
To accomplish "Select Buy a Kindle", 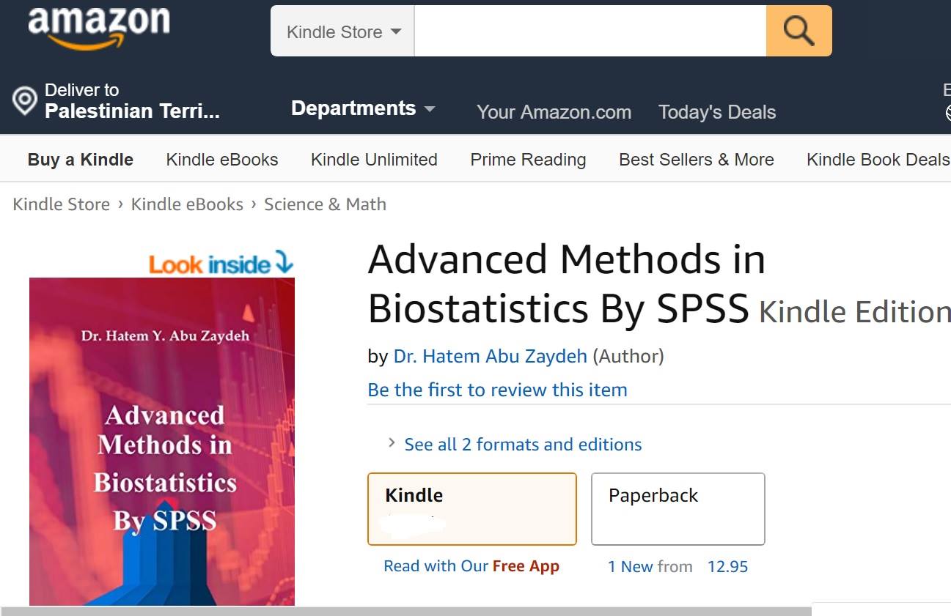I will point(81,160).
